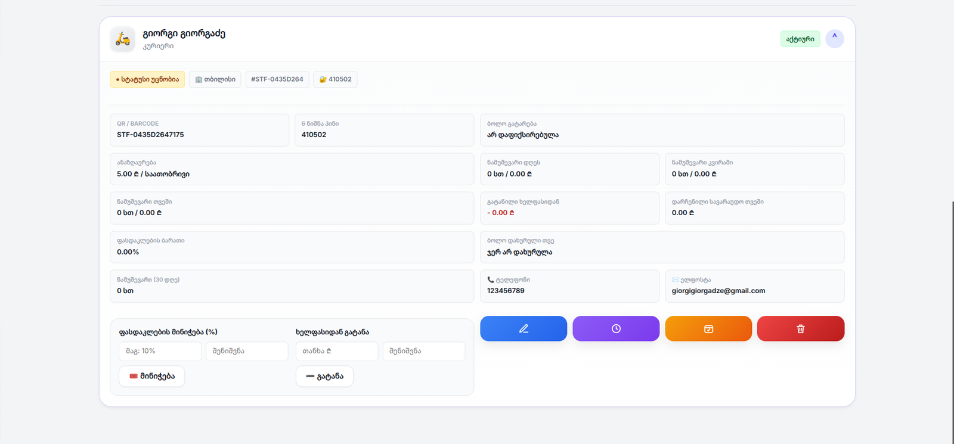Viewport: 954px width, 444px height.
Task: Click the გატანა withdraw button
Action: [324, 376]
